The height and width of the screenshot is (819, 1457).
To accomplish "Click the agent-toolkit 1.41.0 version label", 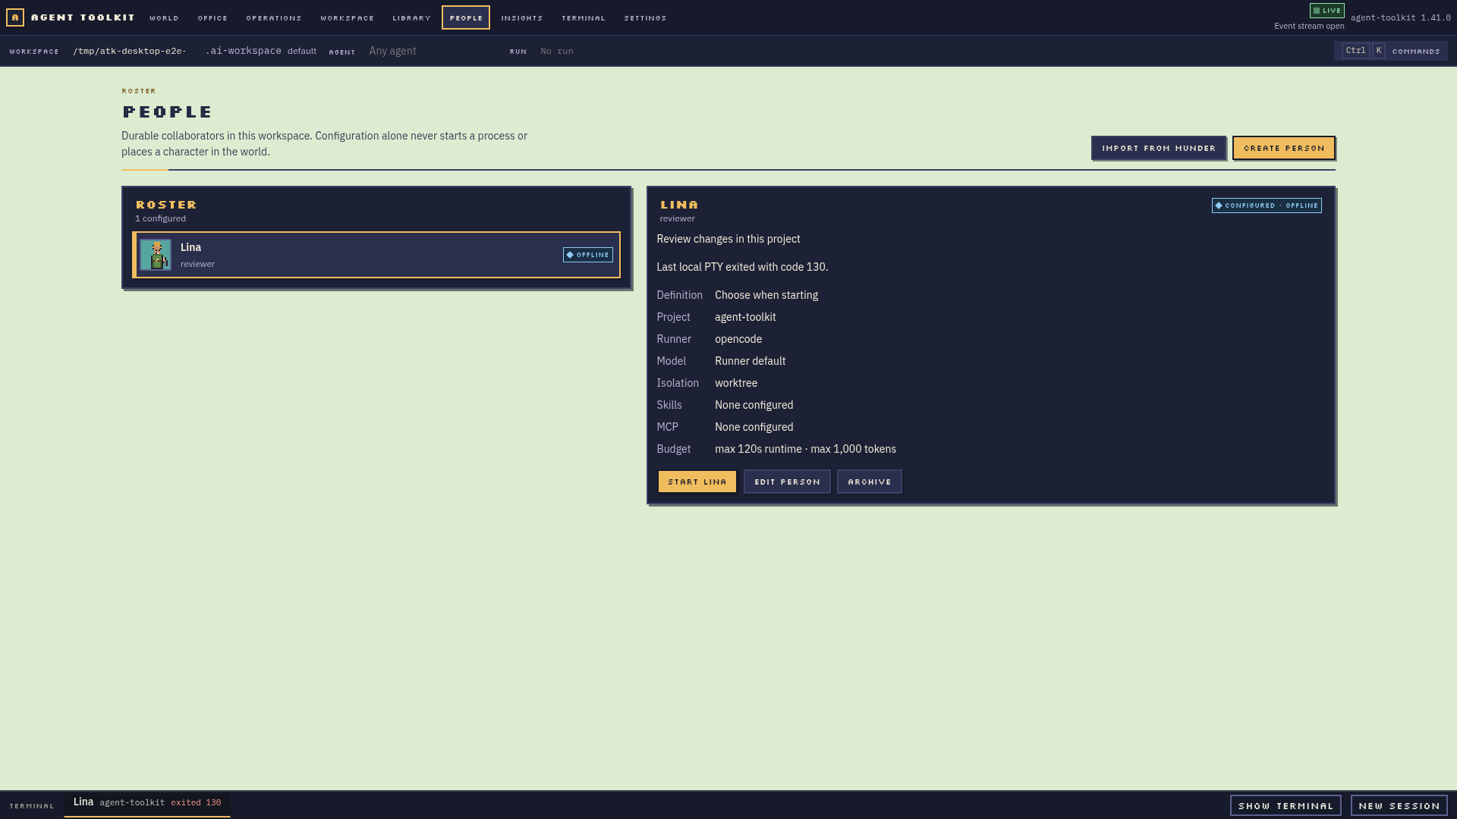I will 1401,17.
